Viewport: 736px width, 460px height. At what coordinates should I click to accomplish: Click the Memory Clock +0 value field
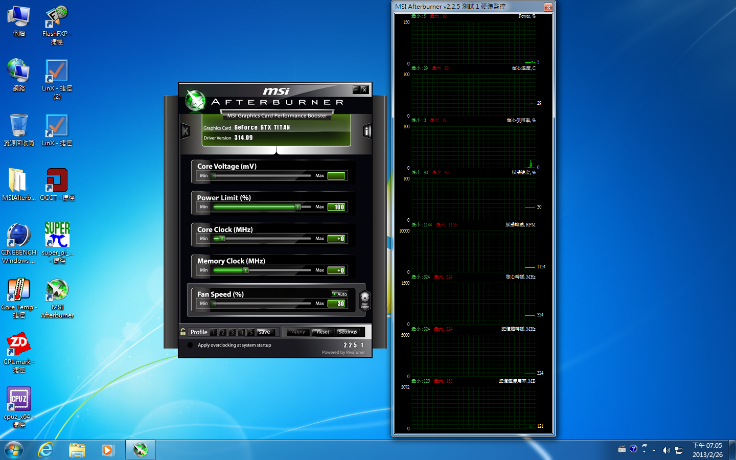coord(336,270)
